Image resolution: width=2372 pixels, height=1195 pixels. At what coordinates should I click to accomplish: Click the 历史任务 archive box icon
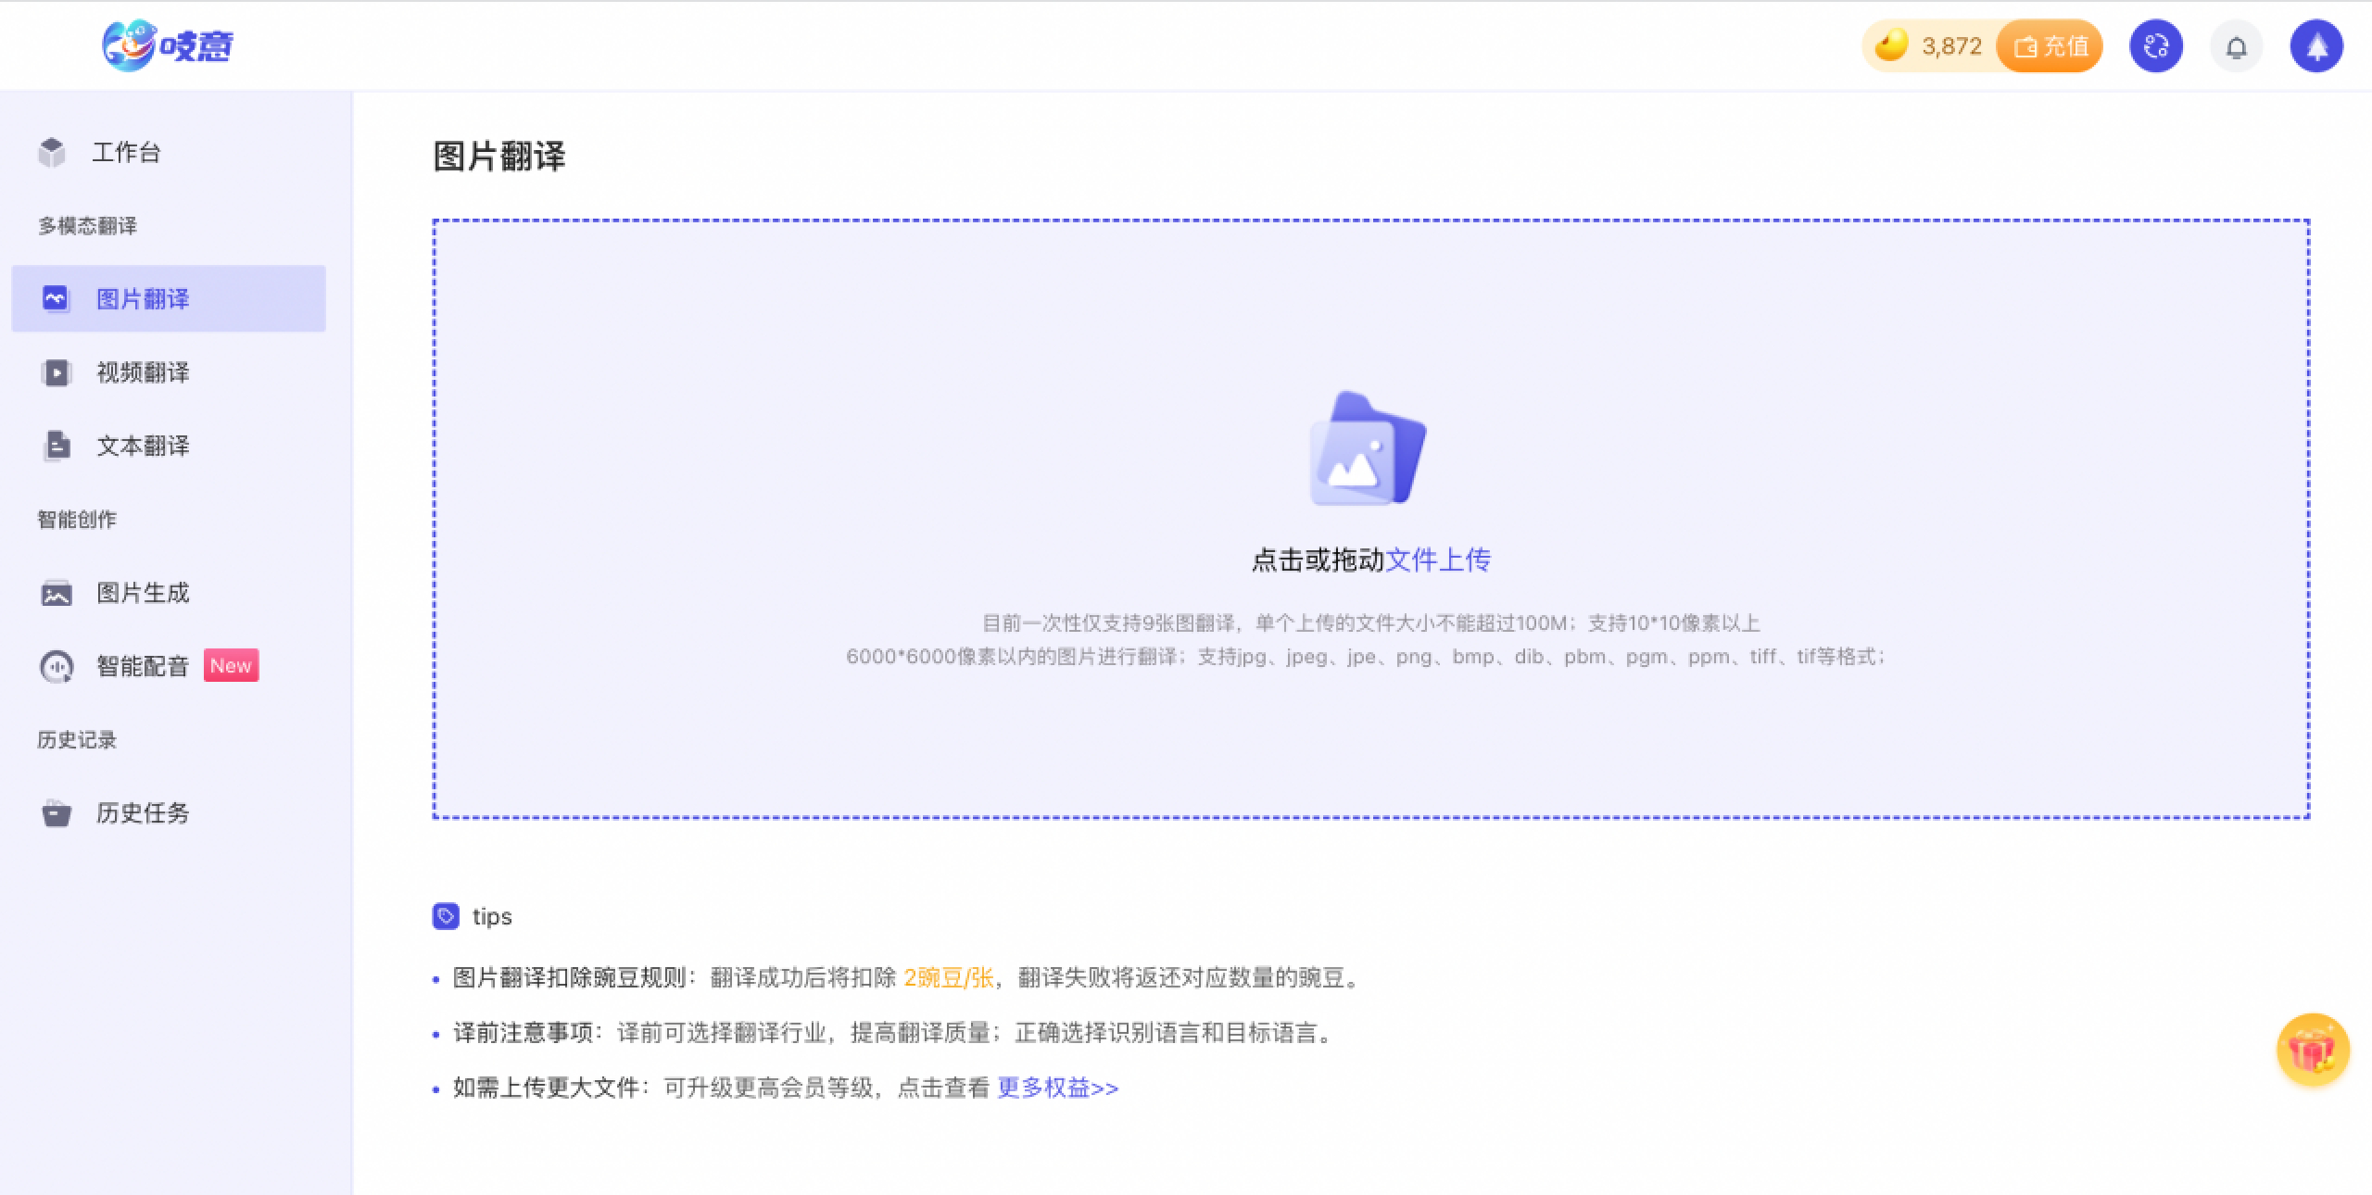pos(56,813)
